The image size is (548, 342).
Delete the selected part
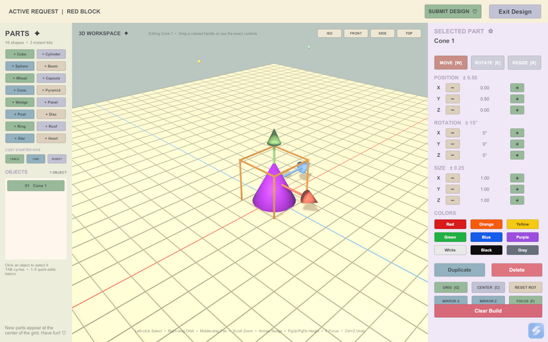coord(517,270)
